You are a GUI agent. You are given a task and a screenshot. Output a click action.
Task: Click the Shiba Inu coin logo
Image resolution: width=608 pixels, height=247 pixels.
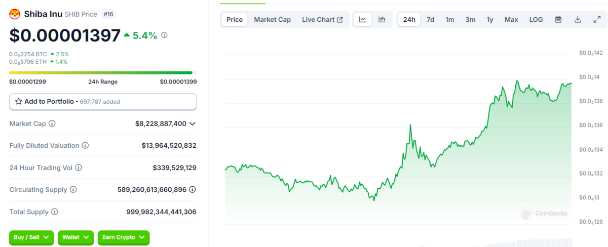[15, 14]
